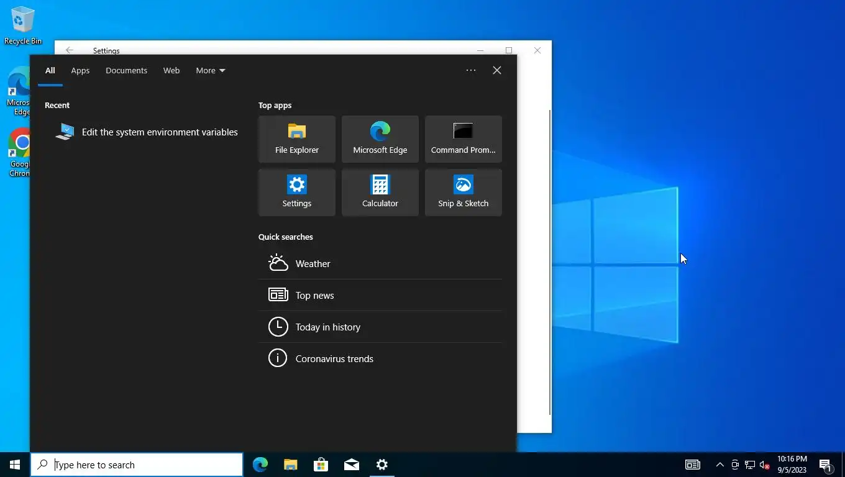The height and width of the screenshot is (477, 845).
Task: Click the Type here to search box
Action: point(137,465)
